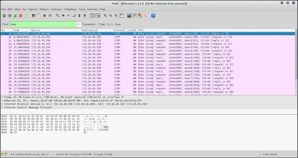Image resolution: width=298 pixels, height=158 pixels.
Task: Sort by the Protocol column header
Action: (120, 30)
